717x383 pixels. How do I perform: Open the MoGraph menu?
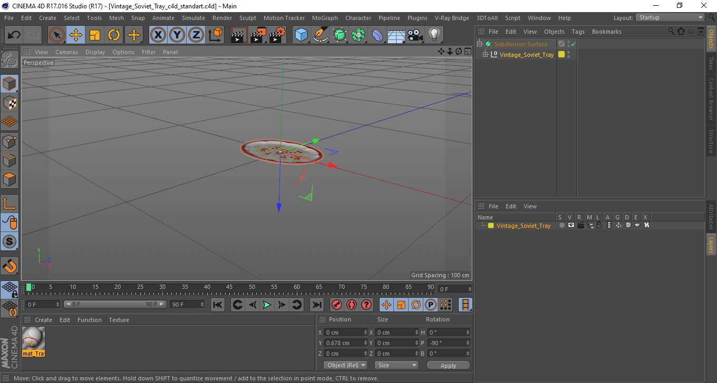(325, 18)
